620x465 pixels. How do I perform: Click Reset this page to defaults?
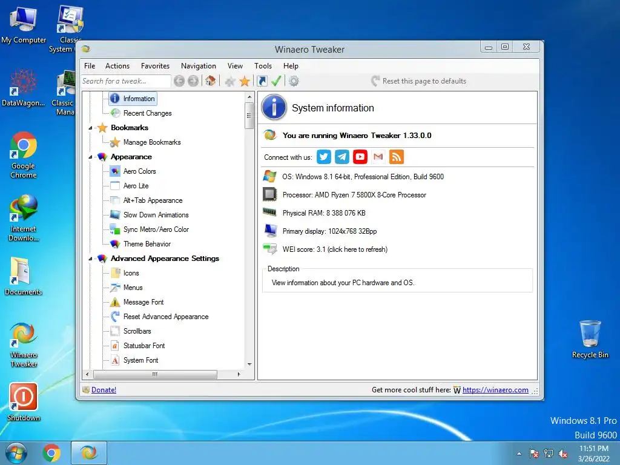pyautogui.click(x=419, y=81)
